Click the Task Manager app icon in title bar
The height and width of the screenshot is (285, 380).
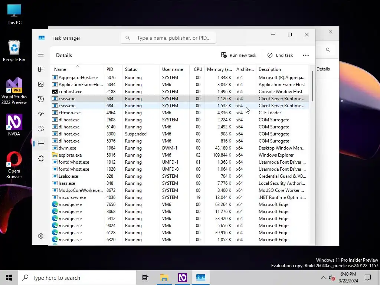42,38
